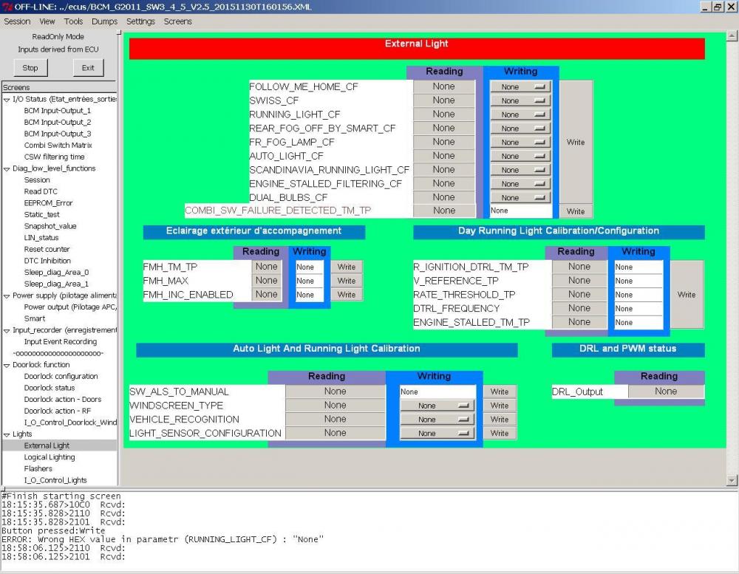Screen dimensions: 739x574
Task: Click Write button for VEHICLE_RECOGNITION
Action: 500,420
